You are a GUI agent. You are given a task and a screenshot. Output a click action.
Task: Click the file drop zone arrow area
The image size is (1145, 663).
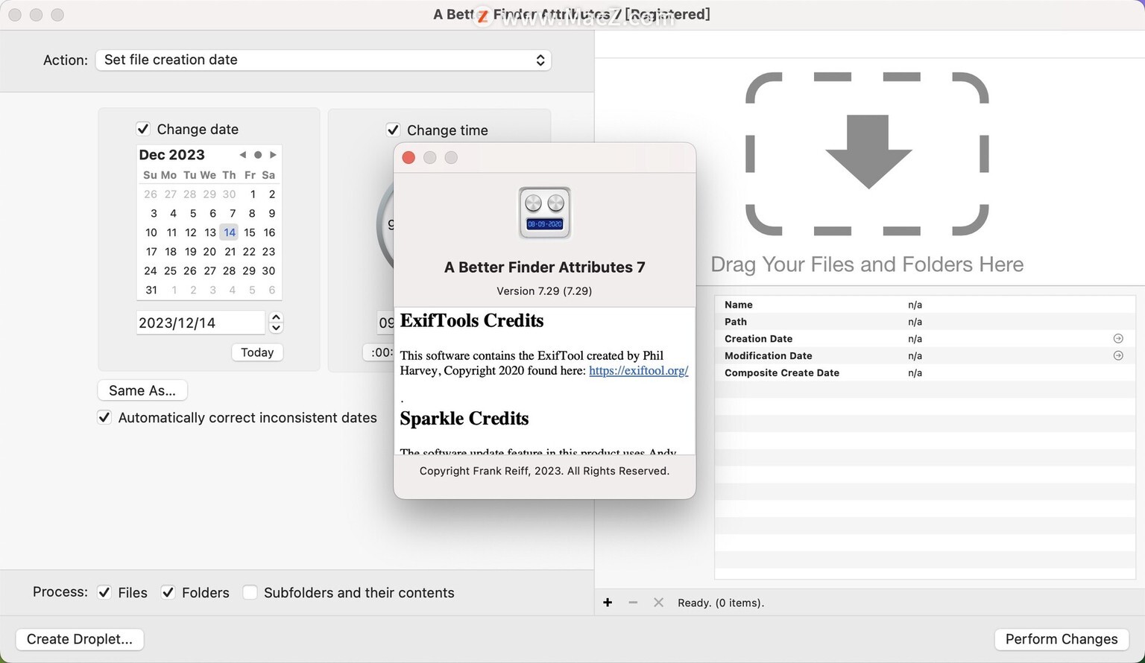867,153
